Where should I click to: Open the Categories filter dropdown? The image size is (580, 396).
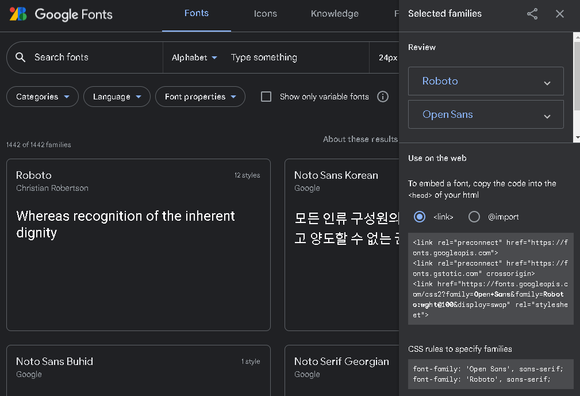(x=43, y=97)
